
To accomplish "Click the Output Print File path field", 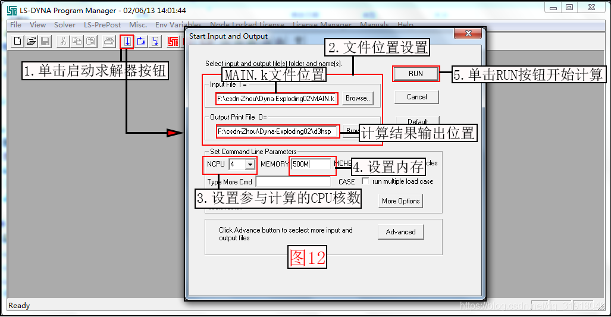I will (x=278, y=131).
